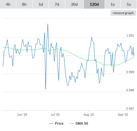Click the Aug '25 axis label
This screenshot has height=131, width=137.
click(89, 115)
